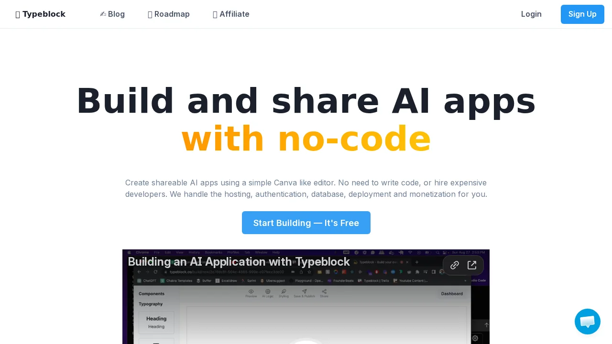Click the Preview eye icon in the editor video
The height and width of the screenshot is (344, 612).
tap(251, 291)
